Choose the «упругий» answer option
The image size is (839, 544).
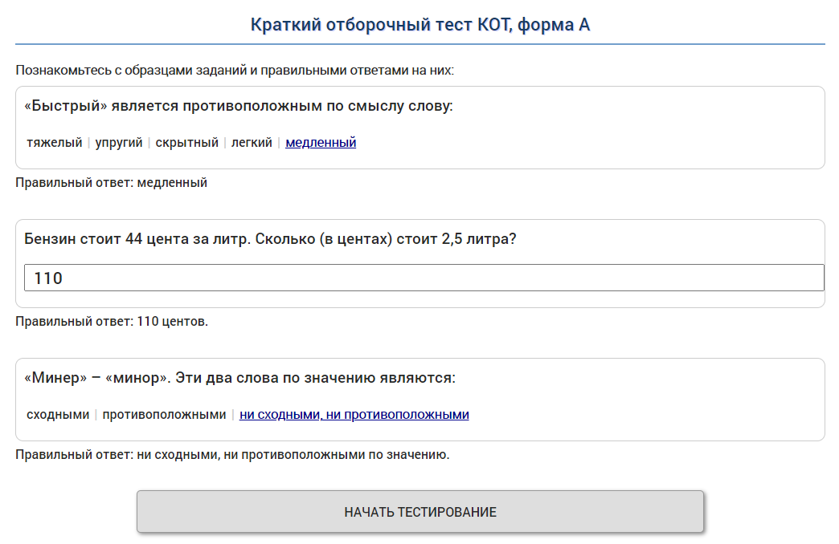118,143
